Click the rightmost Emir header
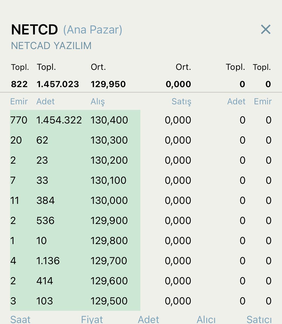This screenshot has height=324, width=282. (x=263, y=101)
